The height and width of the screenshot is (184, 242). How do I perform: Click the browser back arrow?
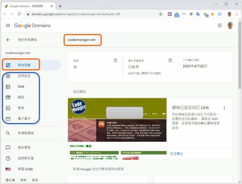point(5,14)
